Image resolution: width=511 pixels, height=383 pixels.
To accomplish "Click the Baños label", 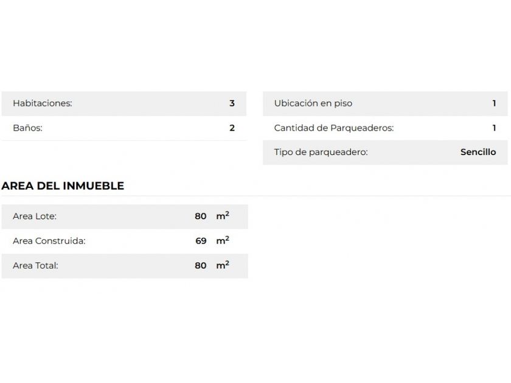I will (27, 128).
